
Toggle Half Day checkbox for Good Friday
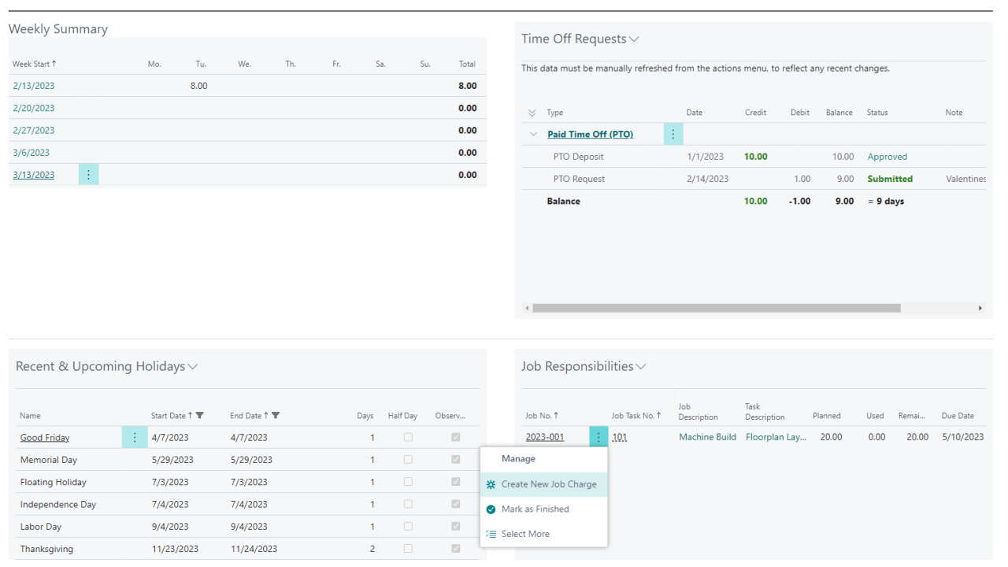click(408, 437)
